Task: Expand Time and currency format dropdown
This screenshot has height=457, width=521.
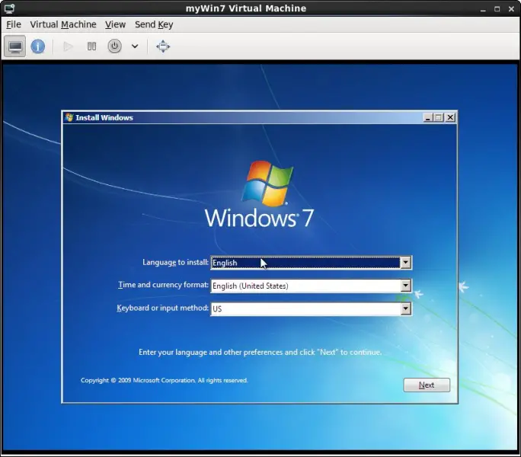Action: pos(405,286)
